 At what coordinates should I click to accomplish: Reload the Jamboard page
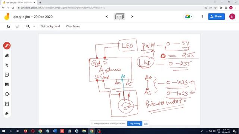[13, 8]
